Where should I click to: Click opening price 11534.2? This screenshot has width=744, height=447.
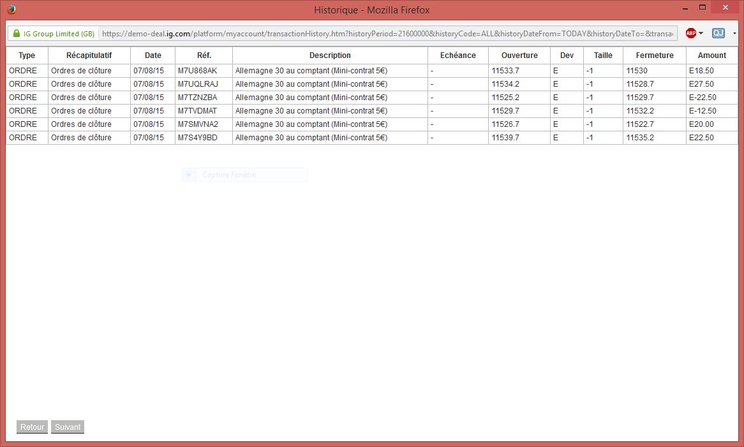pyautogui.click(x=505, y=84)
